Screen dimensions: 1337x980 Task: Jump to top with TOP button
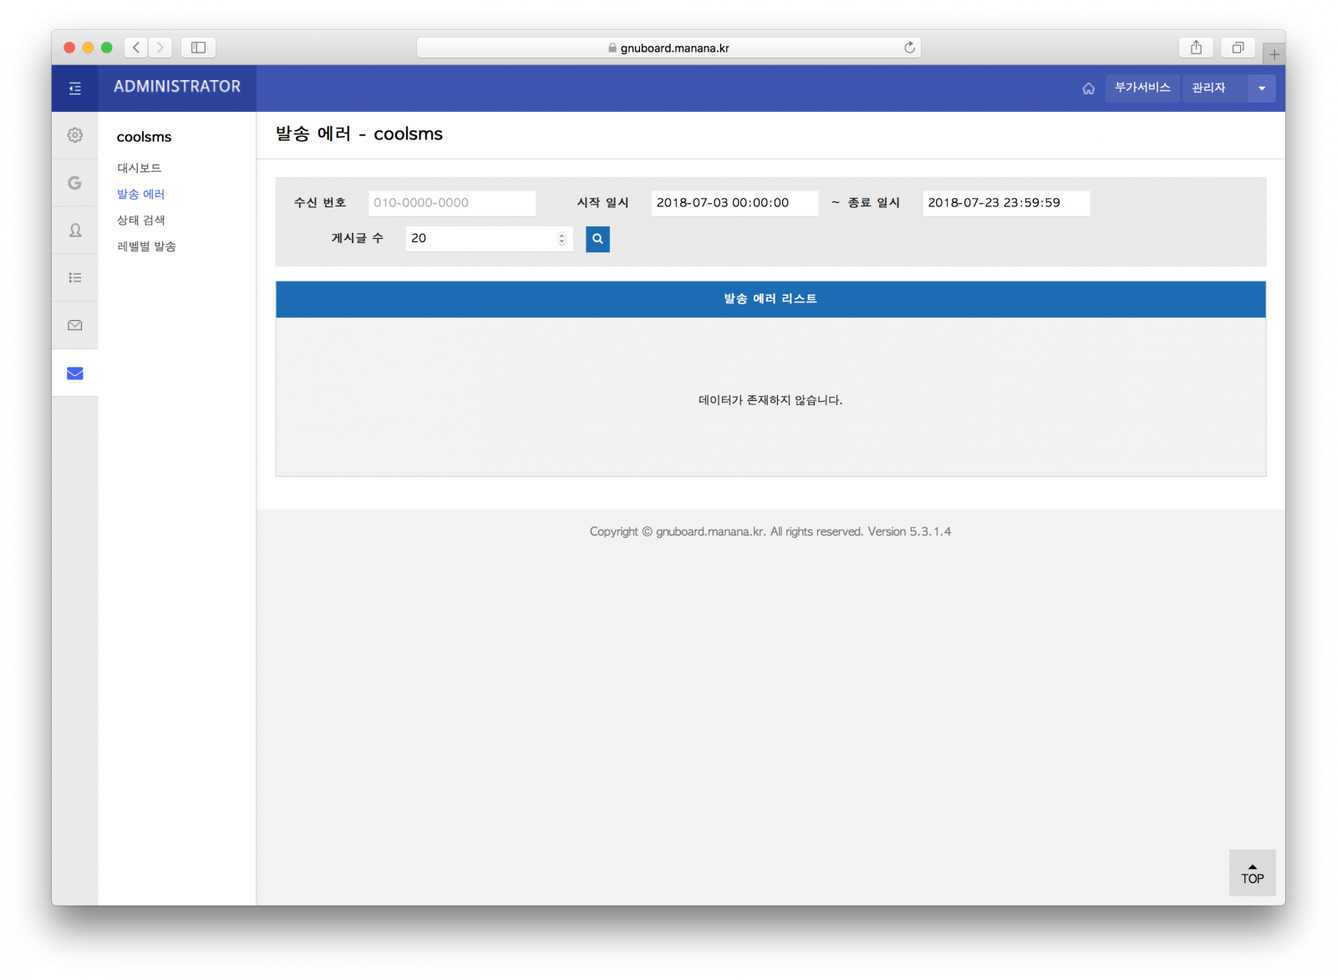pos(1252,873)
